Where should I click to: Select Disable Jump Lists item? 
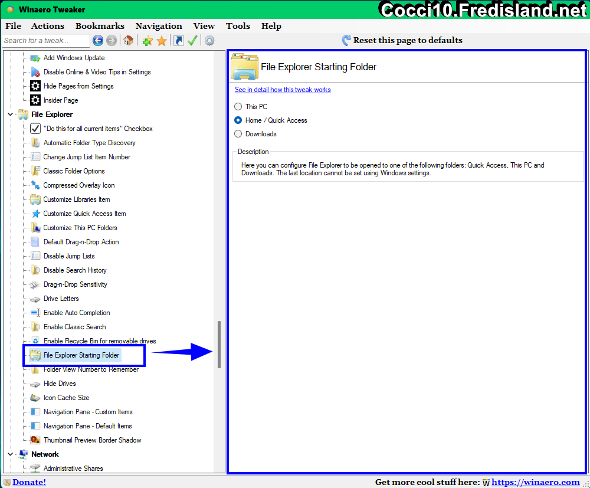(x=69, y=256)
